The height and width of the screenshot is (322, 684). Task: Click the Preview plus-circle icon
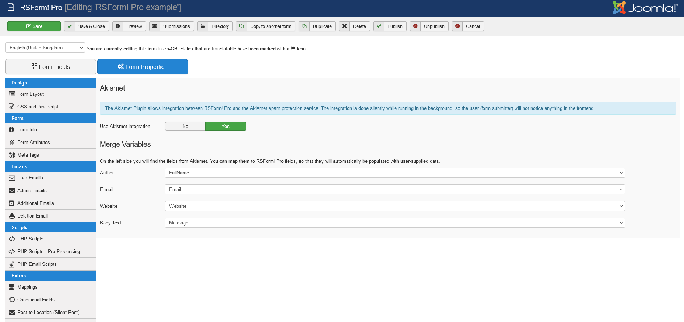click(118, 26)
